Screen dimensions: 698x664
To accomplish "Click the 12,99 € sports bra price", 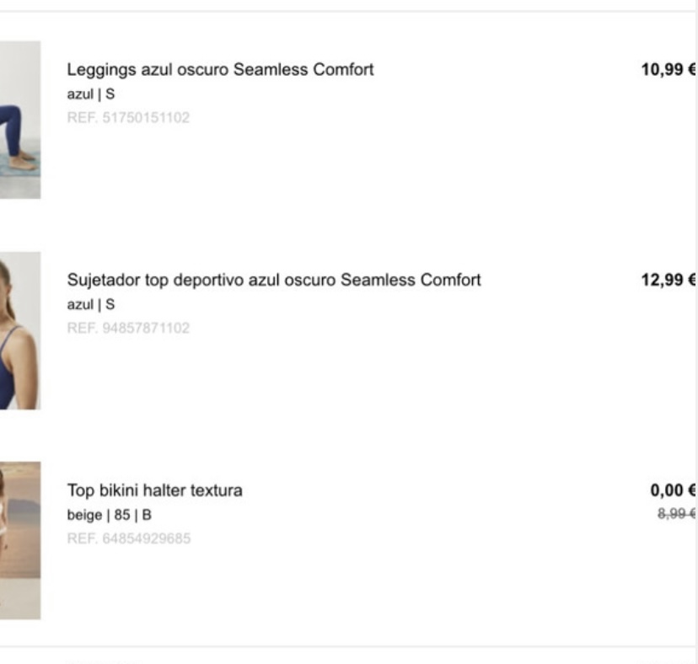I will [668, 281].
